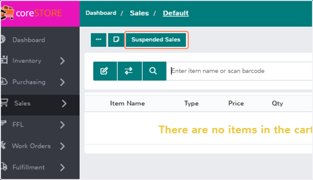313x180 pixels.
Task: Click the Work Orders wrench icon
Action: pyautogui.click(x=3, y=146)
